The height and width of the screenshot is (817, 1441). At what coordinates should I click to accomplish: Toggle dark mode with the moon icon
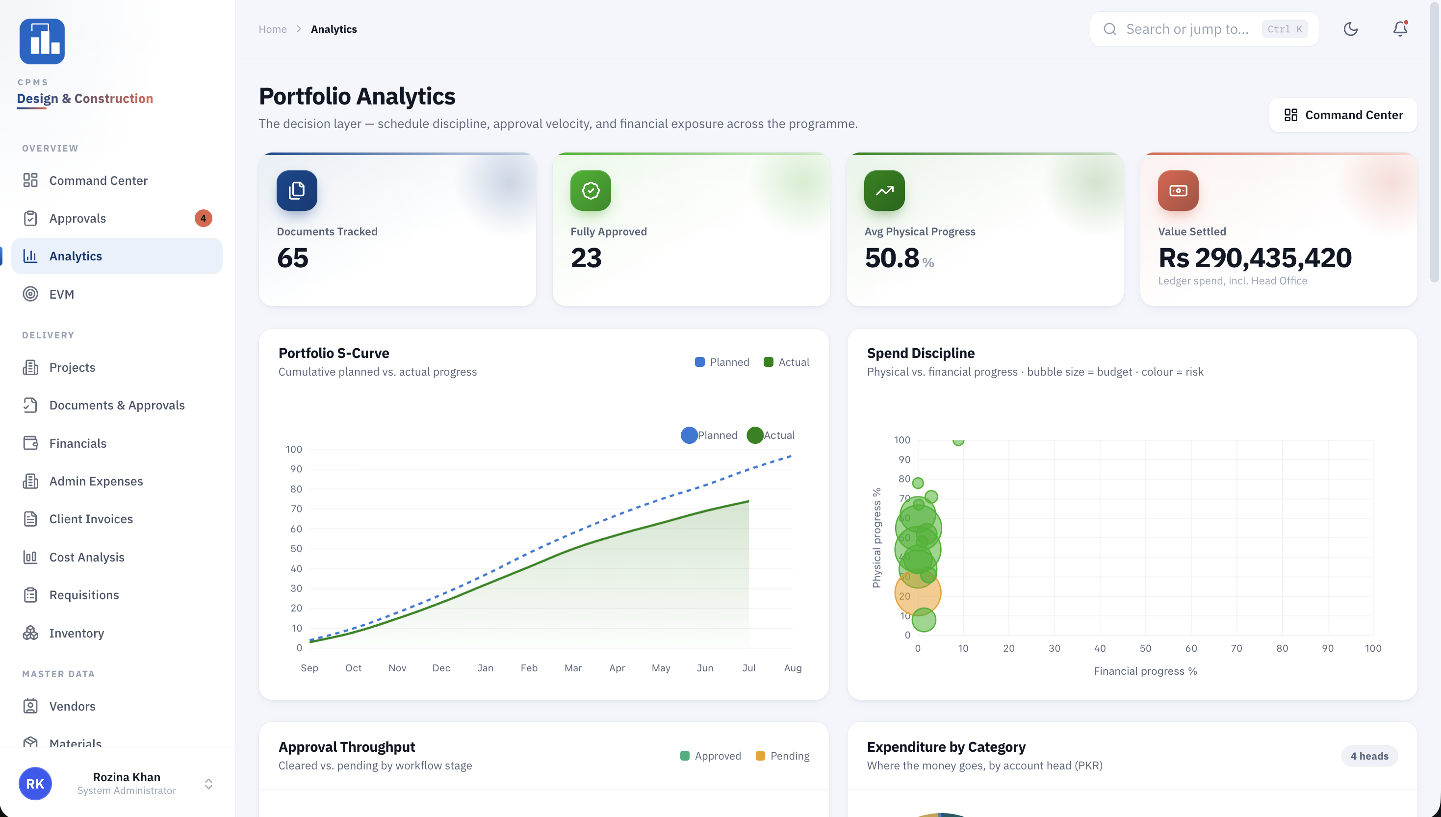click(x=1351, y=28)
